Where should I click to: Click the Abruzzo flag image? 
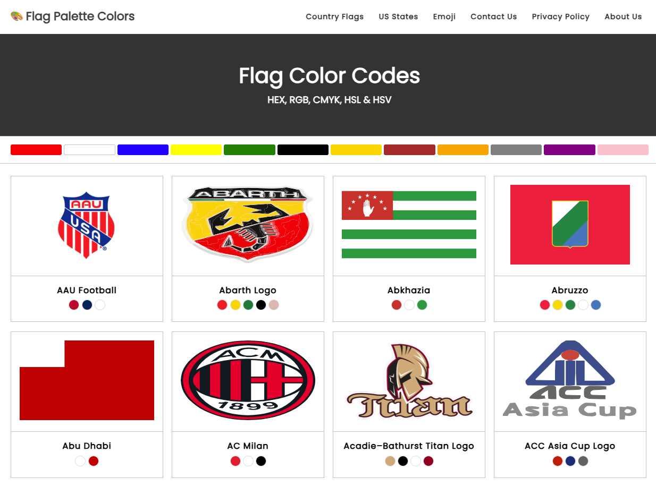(x=569, y=224)
